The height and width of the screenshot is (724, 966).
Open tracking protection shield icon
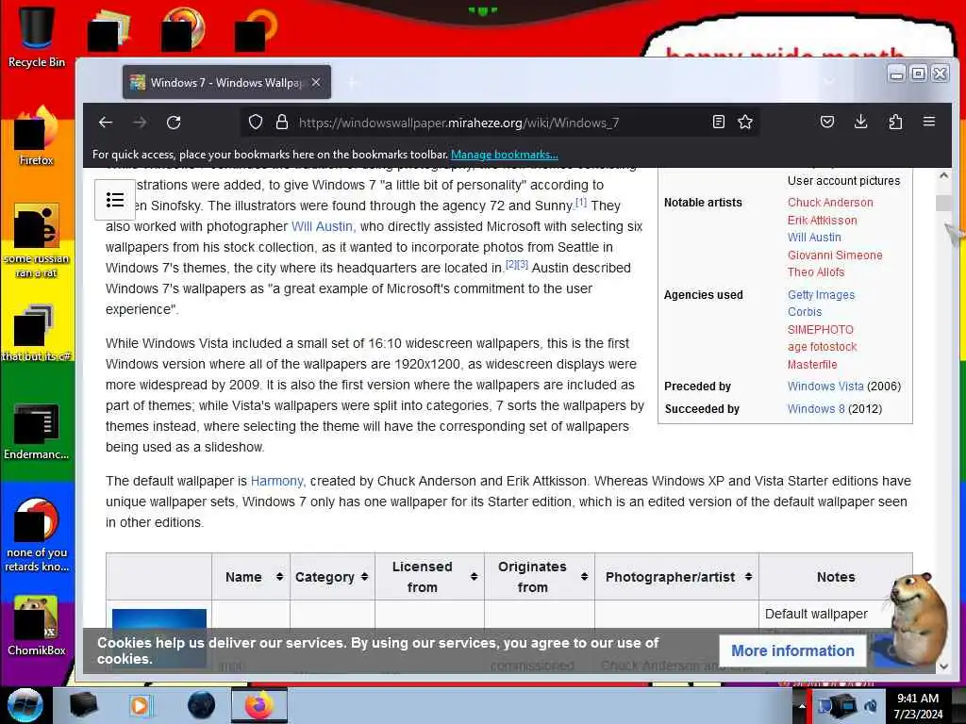pos(256,122)
